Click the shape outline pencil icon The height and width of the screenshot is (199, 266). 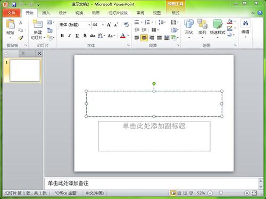click(230, 28)
